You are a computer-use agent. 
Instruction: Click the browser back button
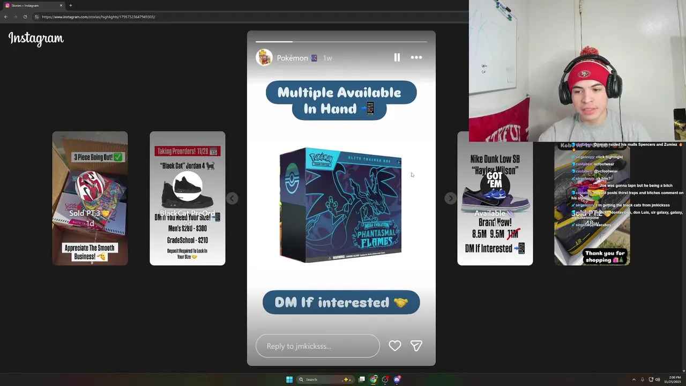pyautogui.click(x=5, y=17)
